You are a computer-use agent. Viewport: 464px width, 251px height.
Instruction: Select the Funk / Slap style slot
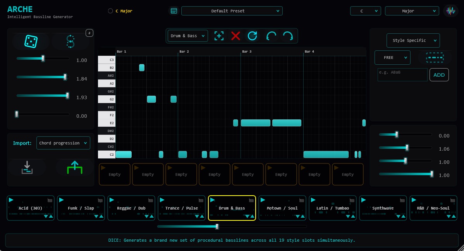(x=81, y=208)
